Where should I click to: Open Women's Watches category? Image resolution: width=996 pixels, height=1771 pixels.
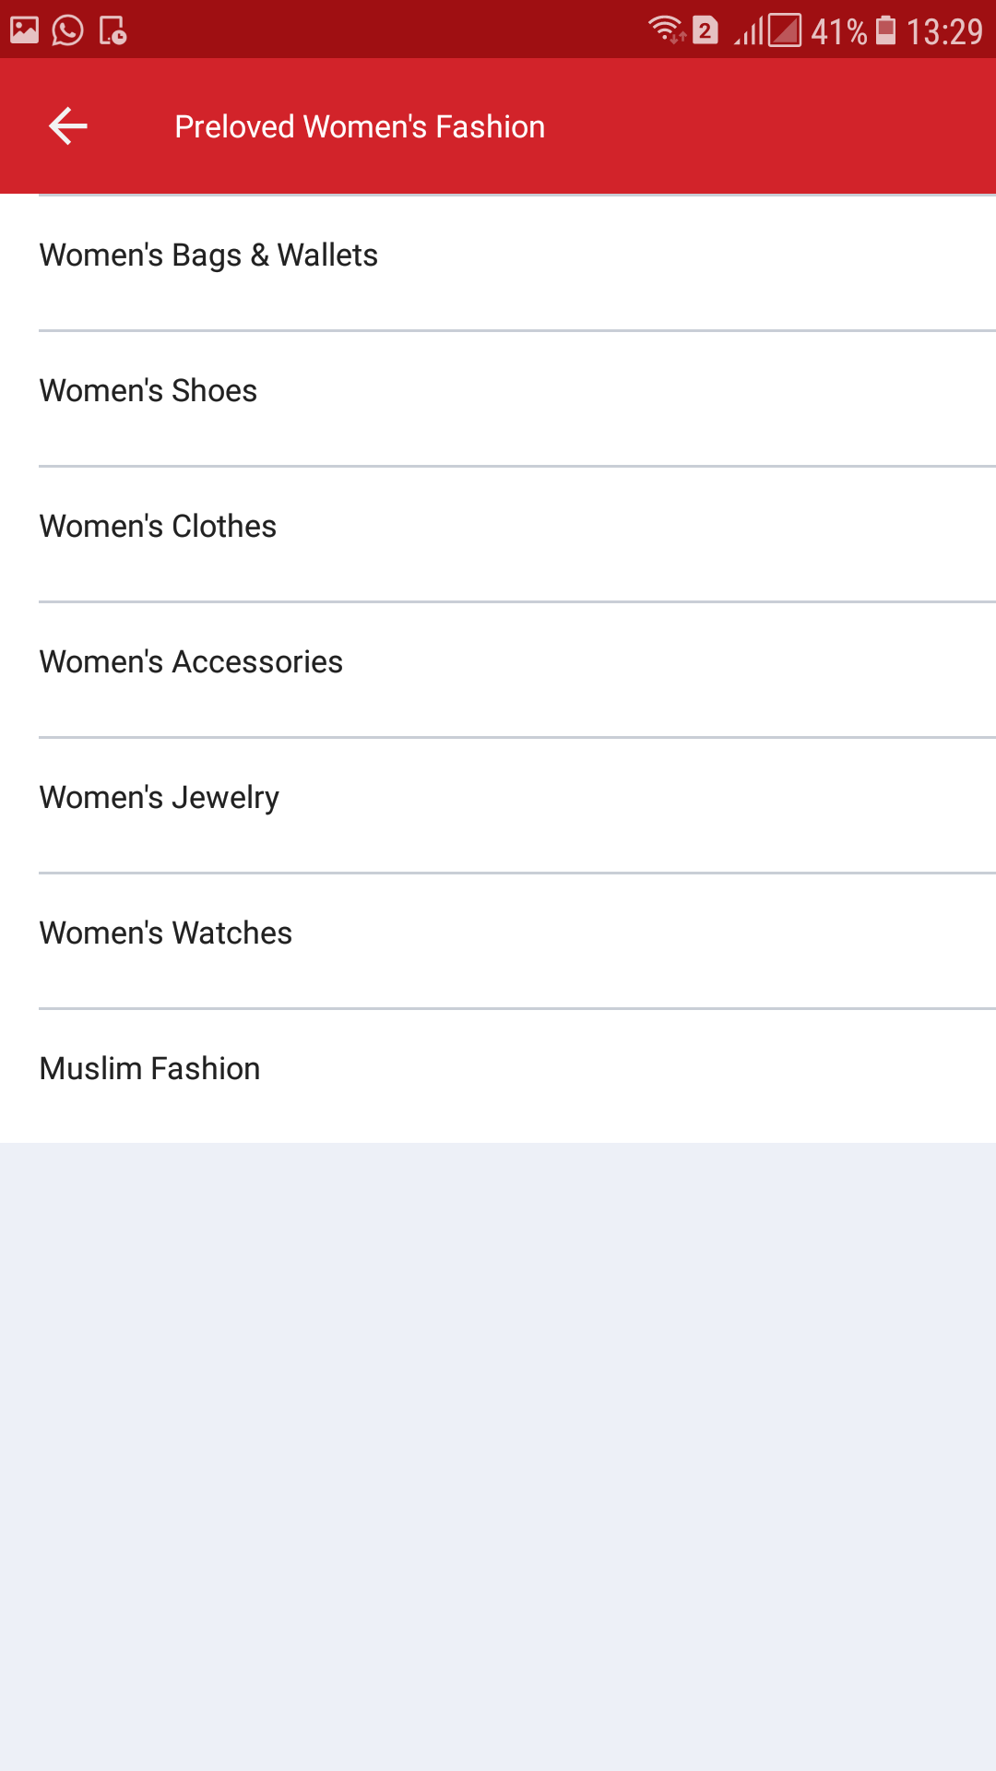point(166,933)
